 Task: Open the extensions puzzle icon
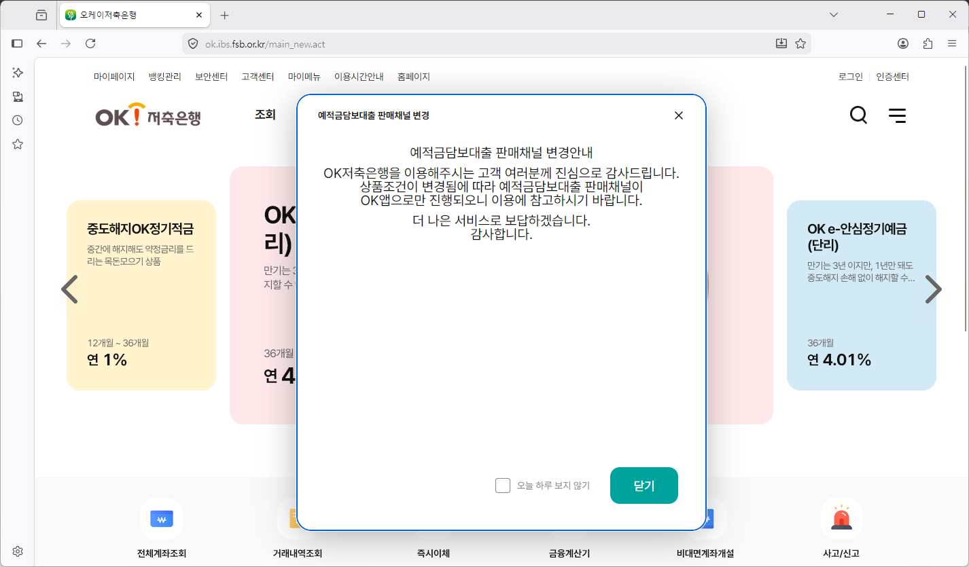[x=928, y=43]
